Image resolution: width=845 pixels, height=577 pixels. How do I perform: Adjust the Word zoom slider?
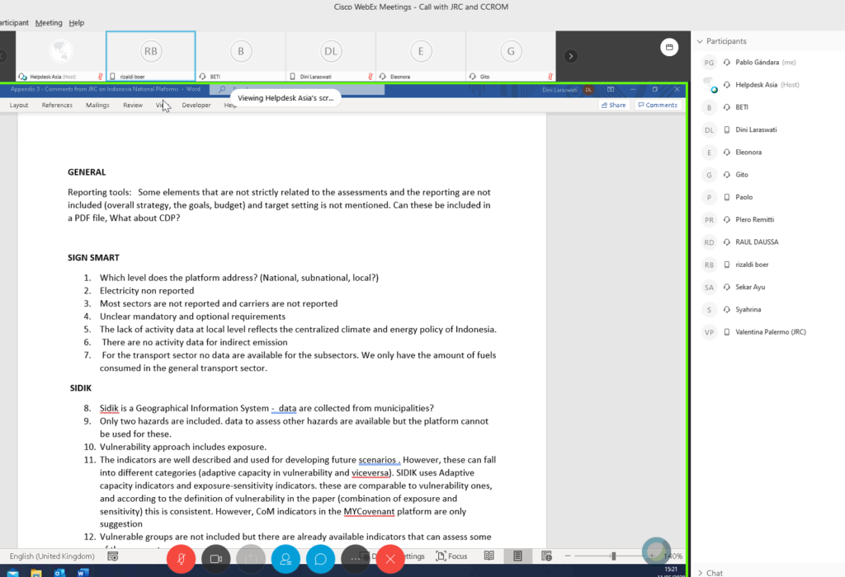coord(613,556)
